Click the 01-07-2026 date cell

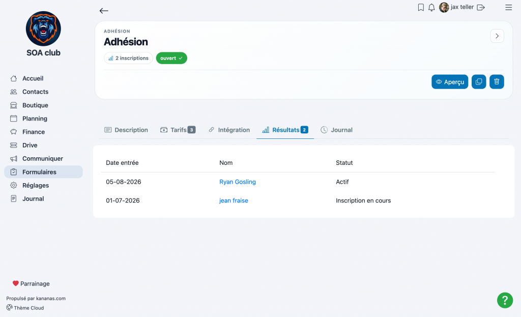pyautogui.click(x=123, y=200)
